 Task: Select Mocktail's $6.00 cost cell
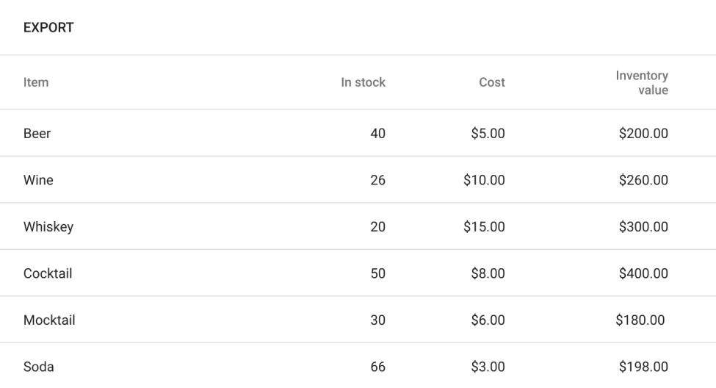point(488,320)
